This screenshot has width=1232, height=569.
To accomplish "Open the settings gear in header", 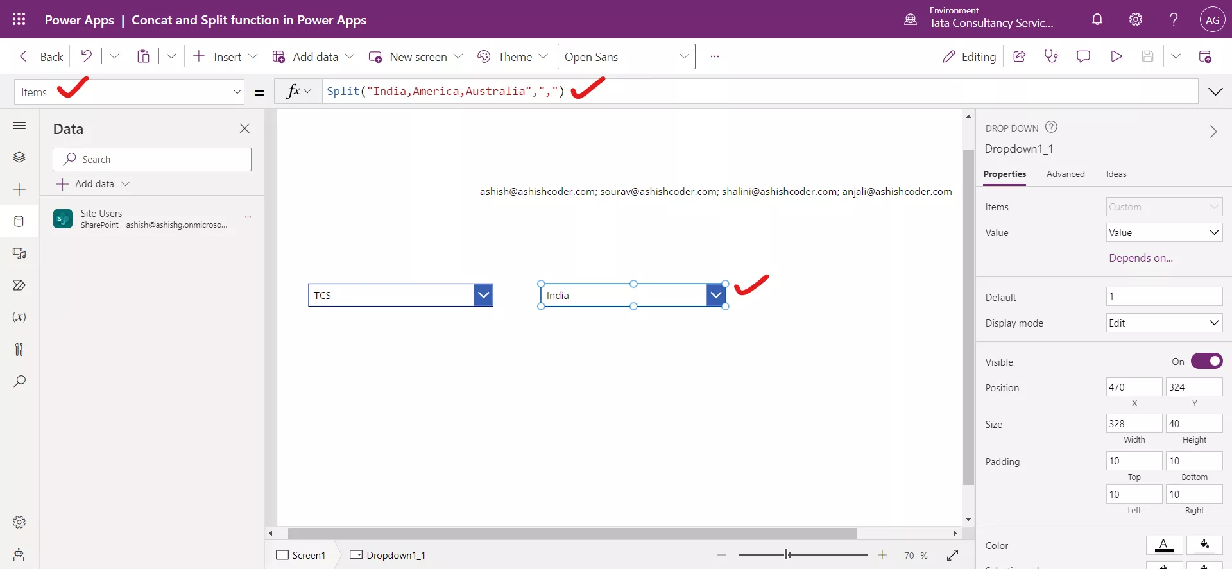I will 1136,19.
